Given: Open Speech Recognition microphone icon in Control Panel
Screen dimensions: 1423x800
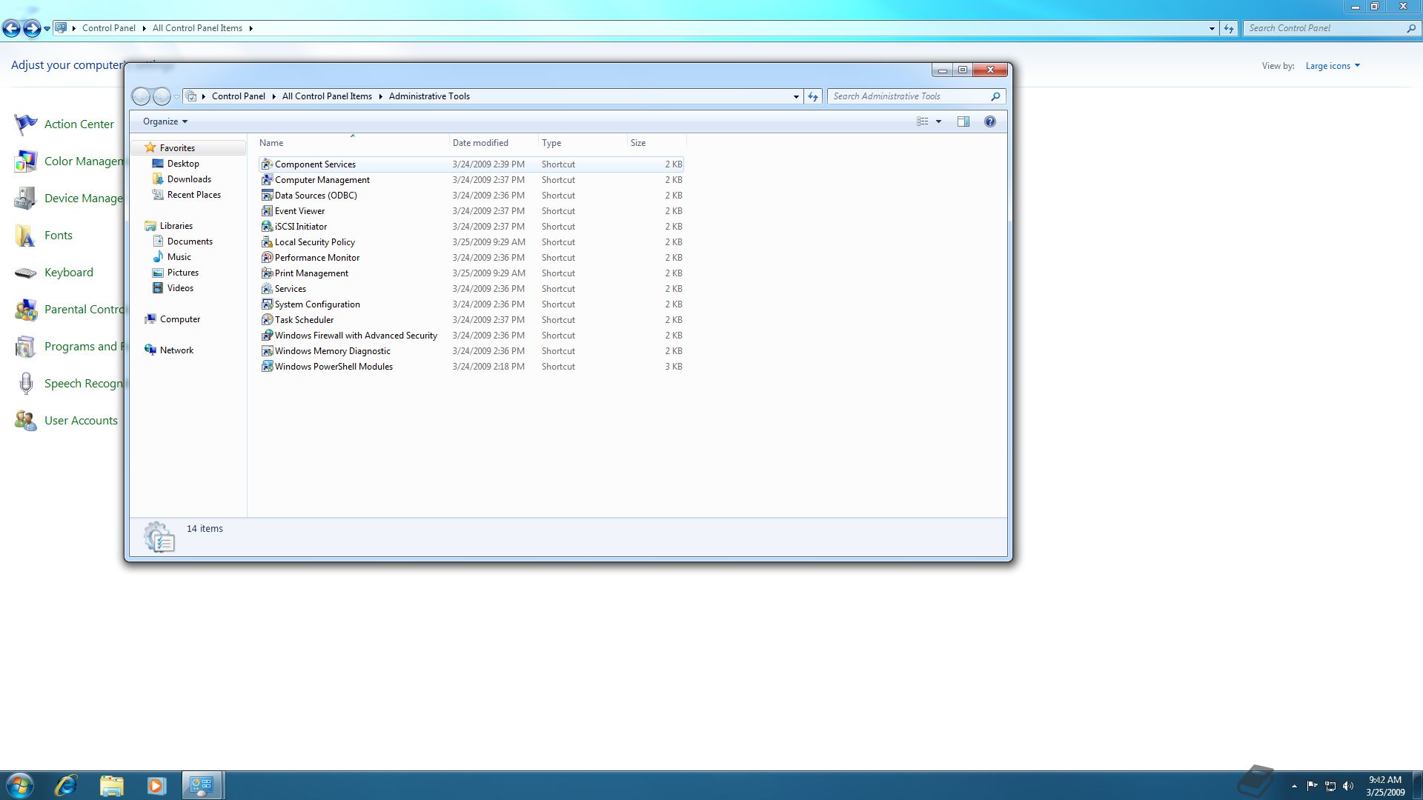Looking at the screenshot, I should point(25,384).
